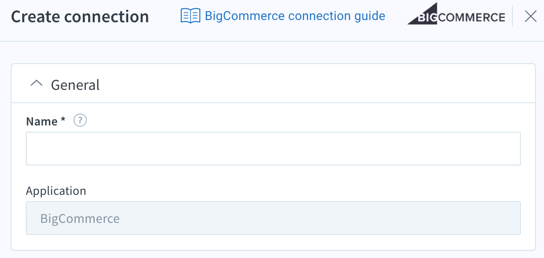
Task: Click the right end of the Application field
Action: click(507, 218)
